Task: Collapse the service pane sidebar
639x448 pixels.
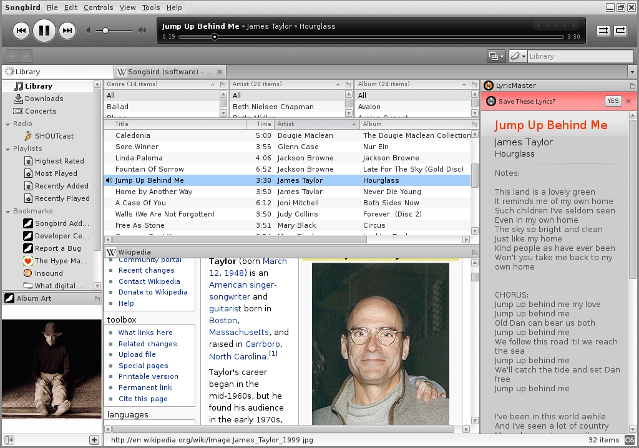Action: click(9, 440)
